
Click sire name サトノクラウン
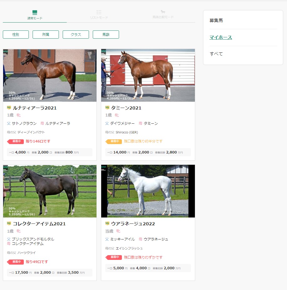24,123
